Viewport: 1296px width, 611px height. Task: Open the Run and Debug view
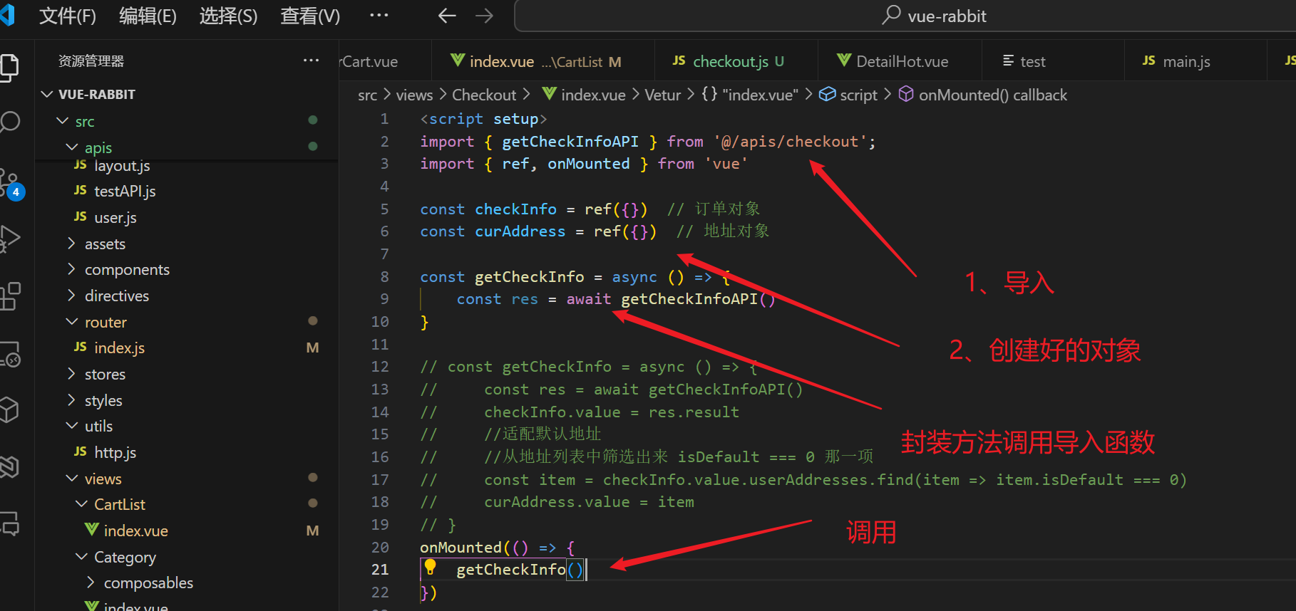click(x=9, y=239)
